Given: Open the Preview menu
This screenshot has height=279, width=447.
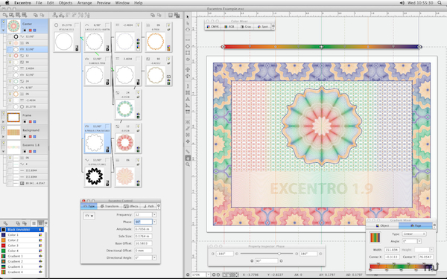Looking at the screenshot, I should point(104,3).
